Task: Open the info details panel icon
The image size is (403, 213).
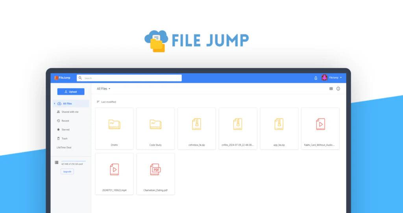Action: point(338,89)
